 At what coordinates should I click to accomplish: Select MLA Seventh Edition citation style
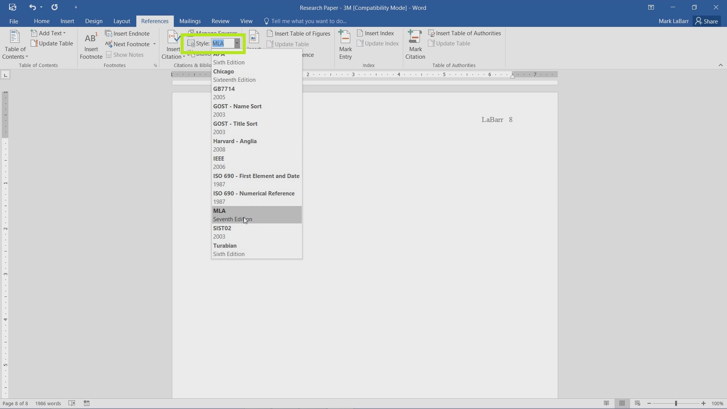click(x=256, y=215)
